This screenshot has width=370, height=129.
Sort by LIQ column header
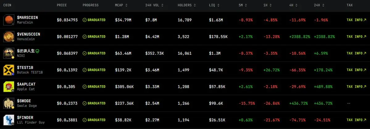click(x=214, y=5)
